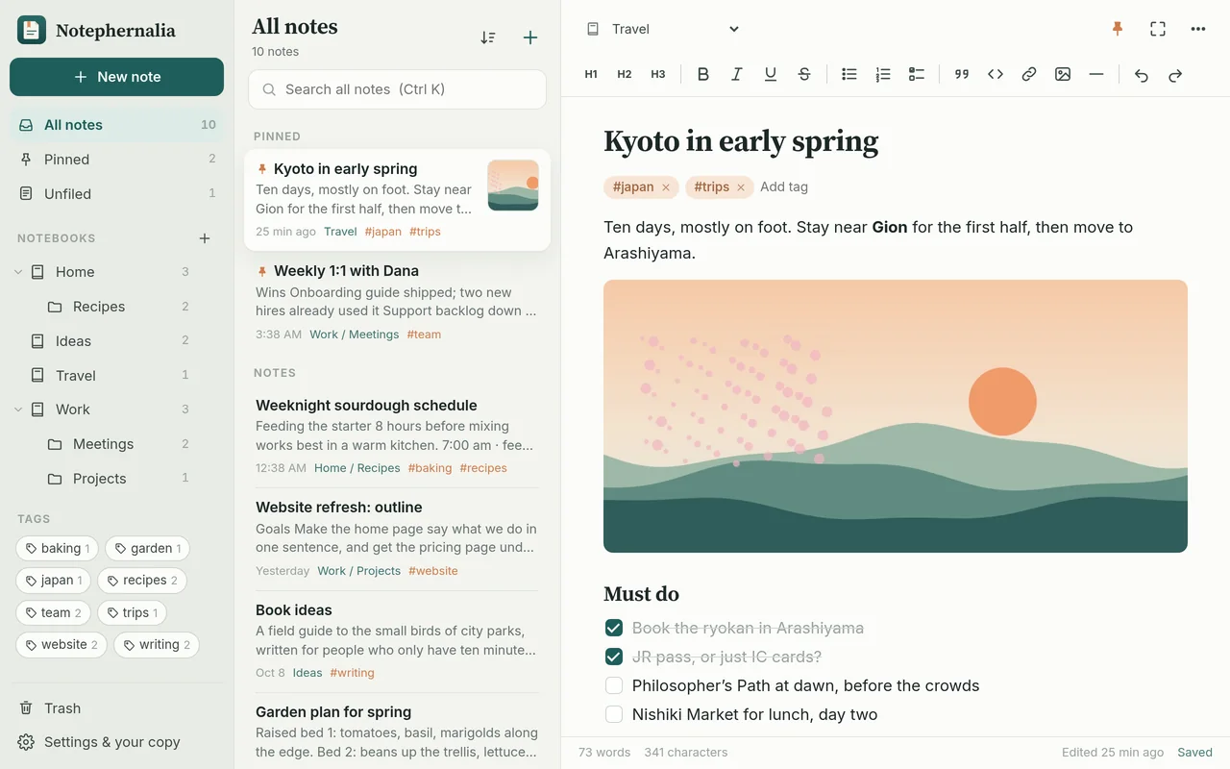Image resolution: width=1230 pixels, height=769 pixels.
Task: Remove the #japan tag from note
Action: click(666, 187)
